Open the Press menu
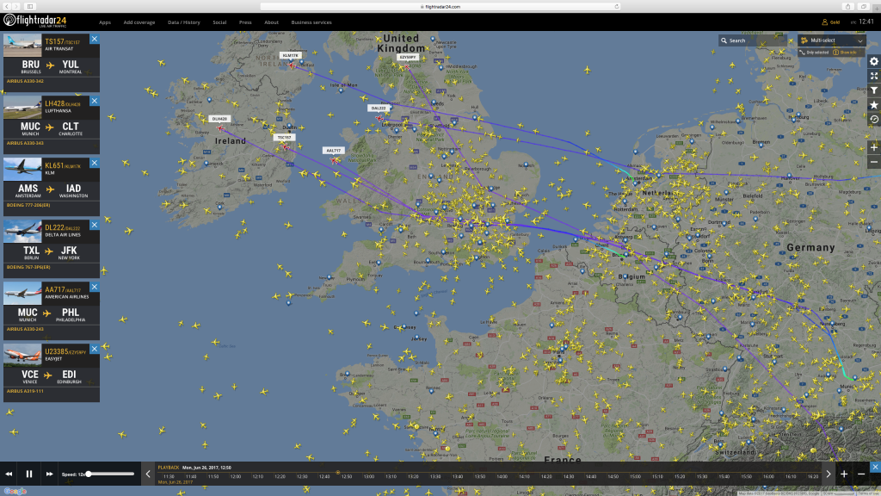This screenshot has height=496, width=881. (x=245, y=22)
